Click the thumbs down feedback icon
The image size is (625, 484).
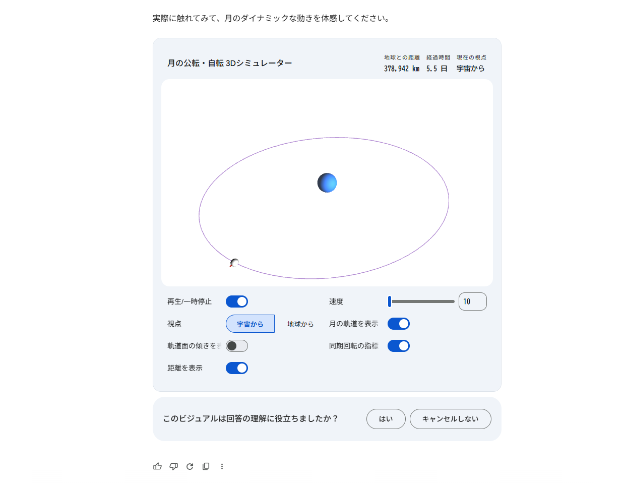coord(173,466)
